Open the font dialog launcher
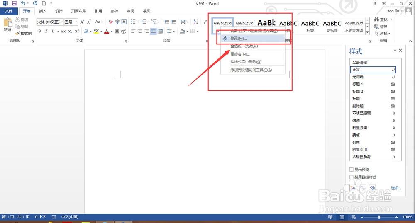Image resolution: width=415 pixels, height=223 pixels. coord(126,41)
